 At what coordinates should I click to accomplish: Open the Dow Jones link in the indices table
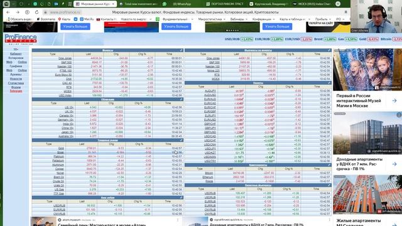coord(65,58)
